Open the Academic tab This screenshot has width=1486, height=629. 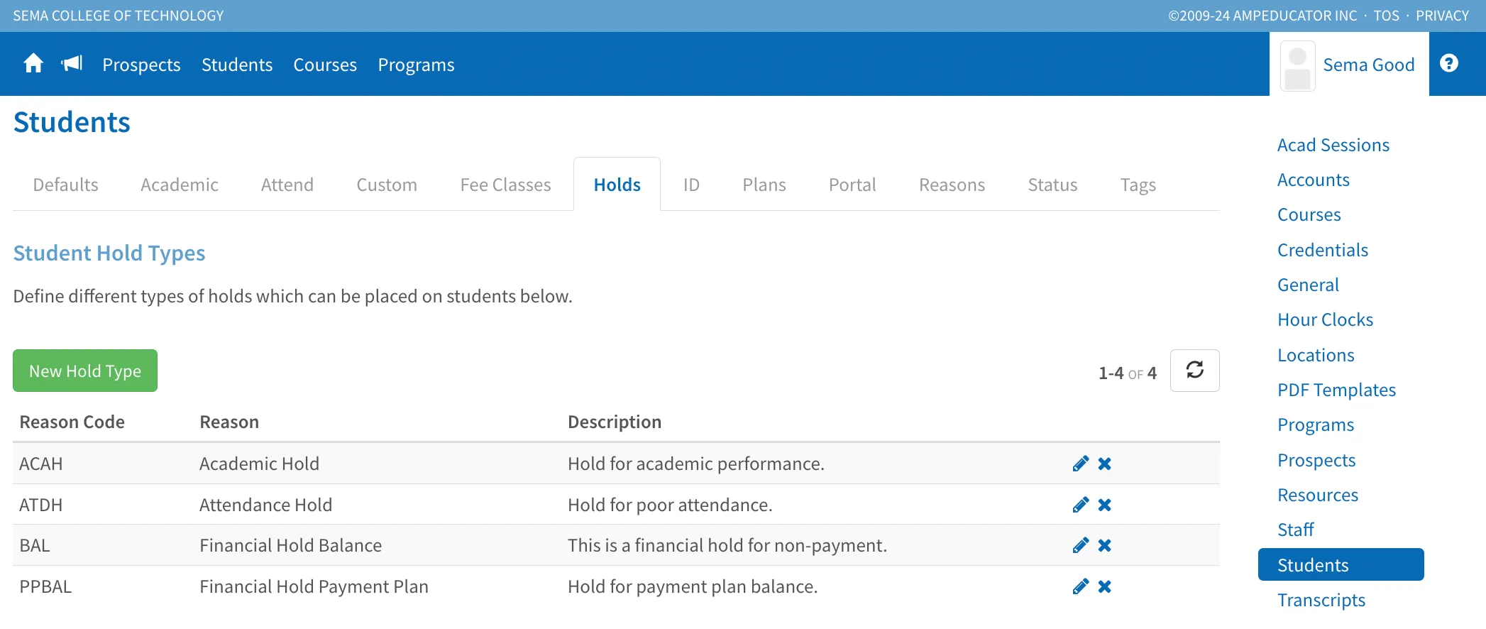point(180,185)
